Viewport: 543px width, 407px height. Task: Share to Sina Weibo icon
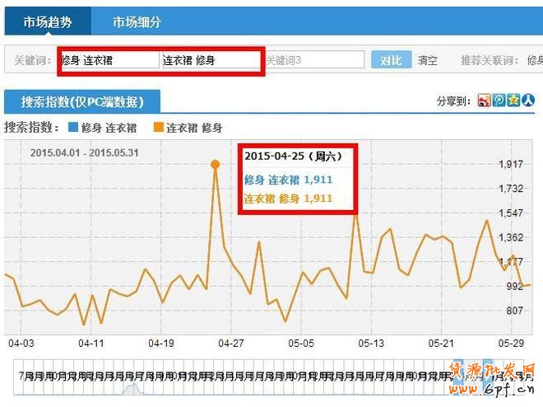pos(484,101)
